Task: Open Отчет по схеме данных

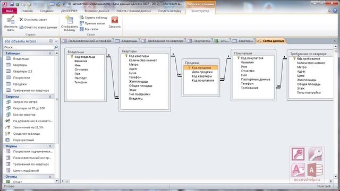Action: pos(38,27)
